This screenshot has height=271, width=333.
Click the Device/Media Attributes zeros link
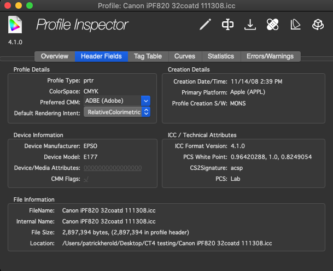[113, 168]
